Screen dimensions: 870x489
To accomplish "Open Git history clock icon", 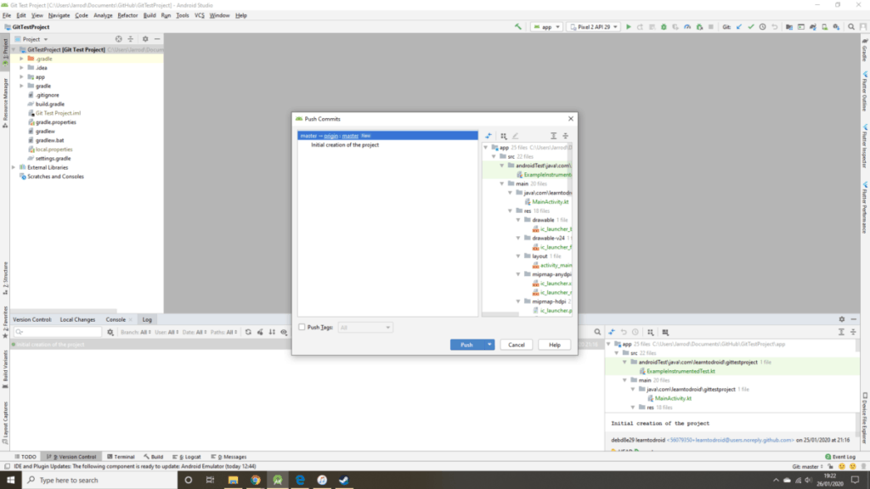I will pyautogui.click(x=763, y=27).
